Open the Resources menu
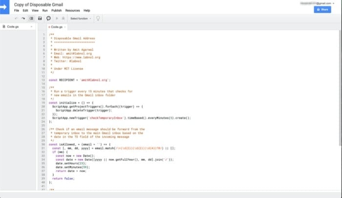 (72, 10)
